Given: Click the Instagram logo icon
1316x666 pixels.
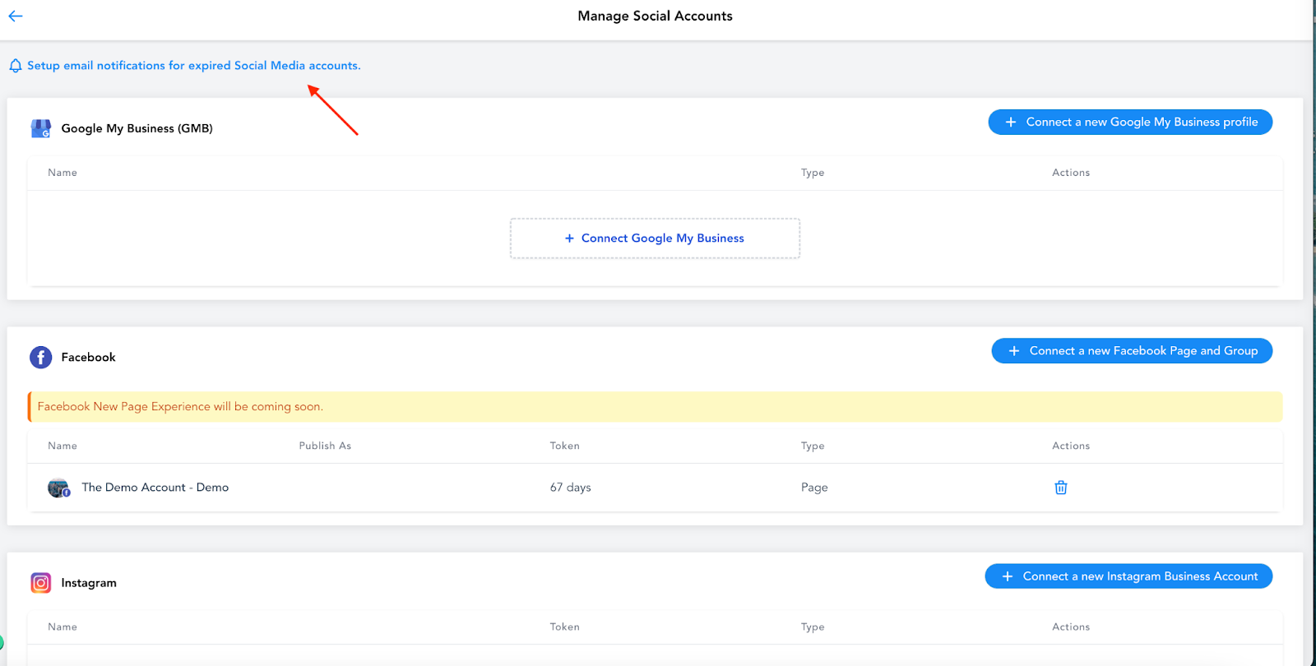Looking at the screenshot, I should 40,583.
